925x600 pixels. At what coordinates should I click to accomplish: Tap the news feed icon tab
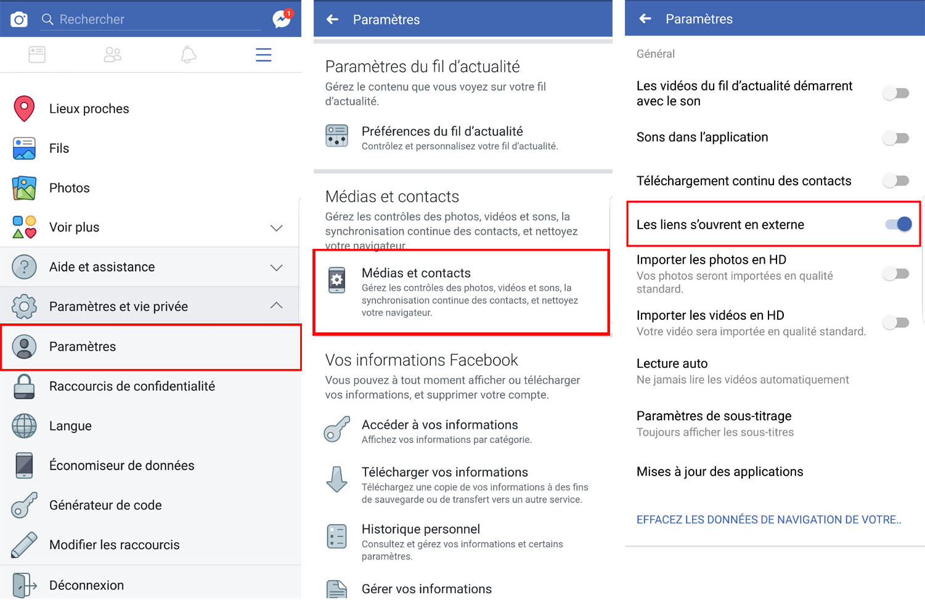coord(37,55)
